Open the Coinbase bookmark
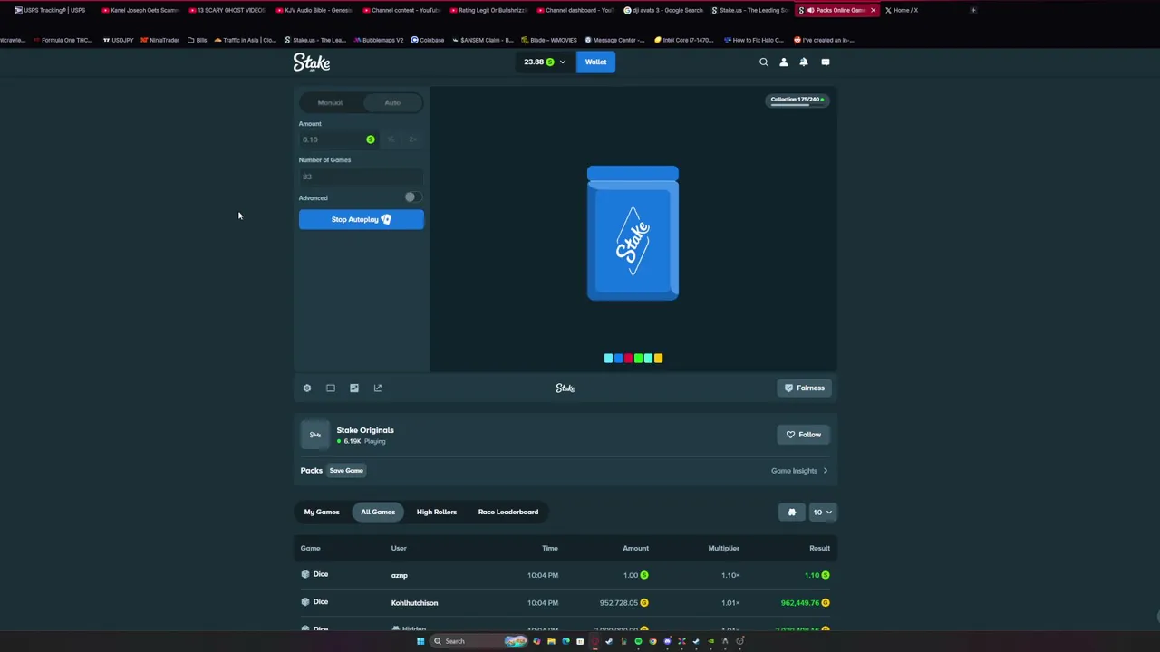 click(428, 40)
